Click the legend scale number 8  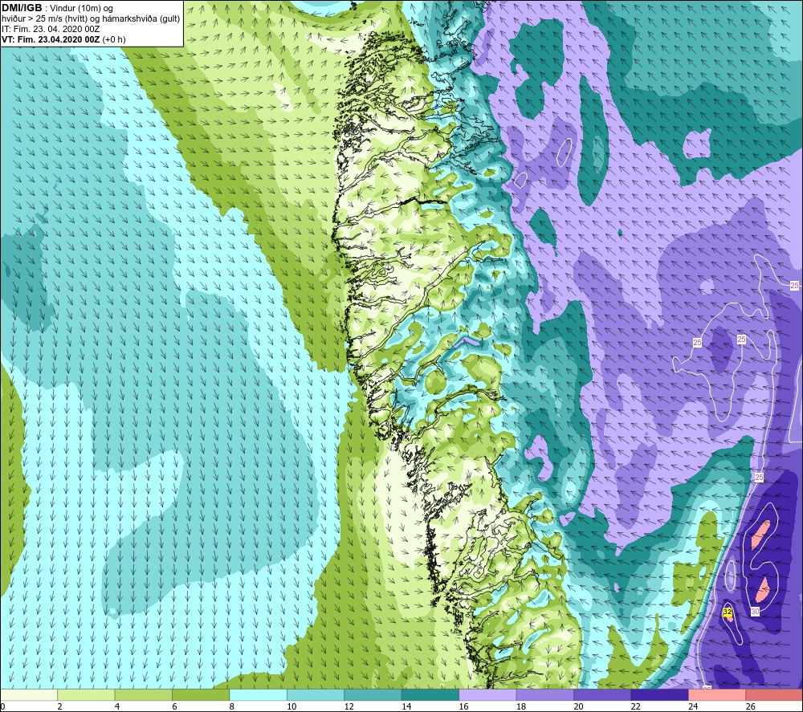[x=232, y=706]
